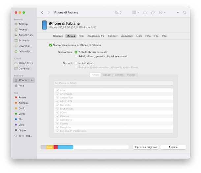This screenshot has width=201, height=173.
Task: Open the icon view switcher
Action: tap(118, 13)
